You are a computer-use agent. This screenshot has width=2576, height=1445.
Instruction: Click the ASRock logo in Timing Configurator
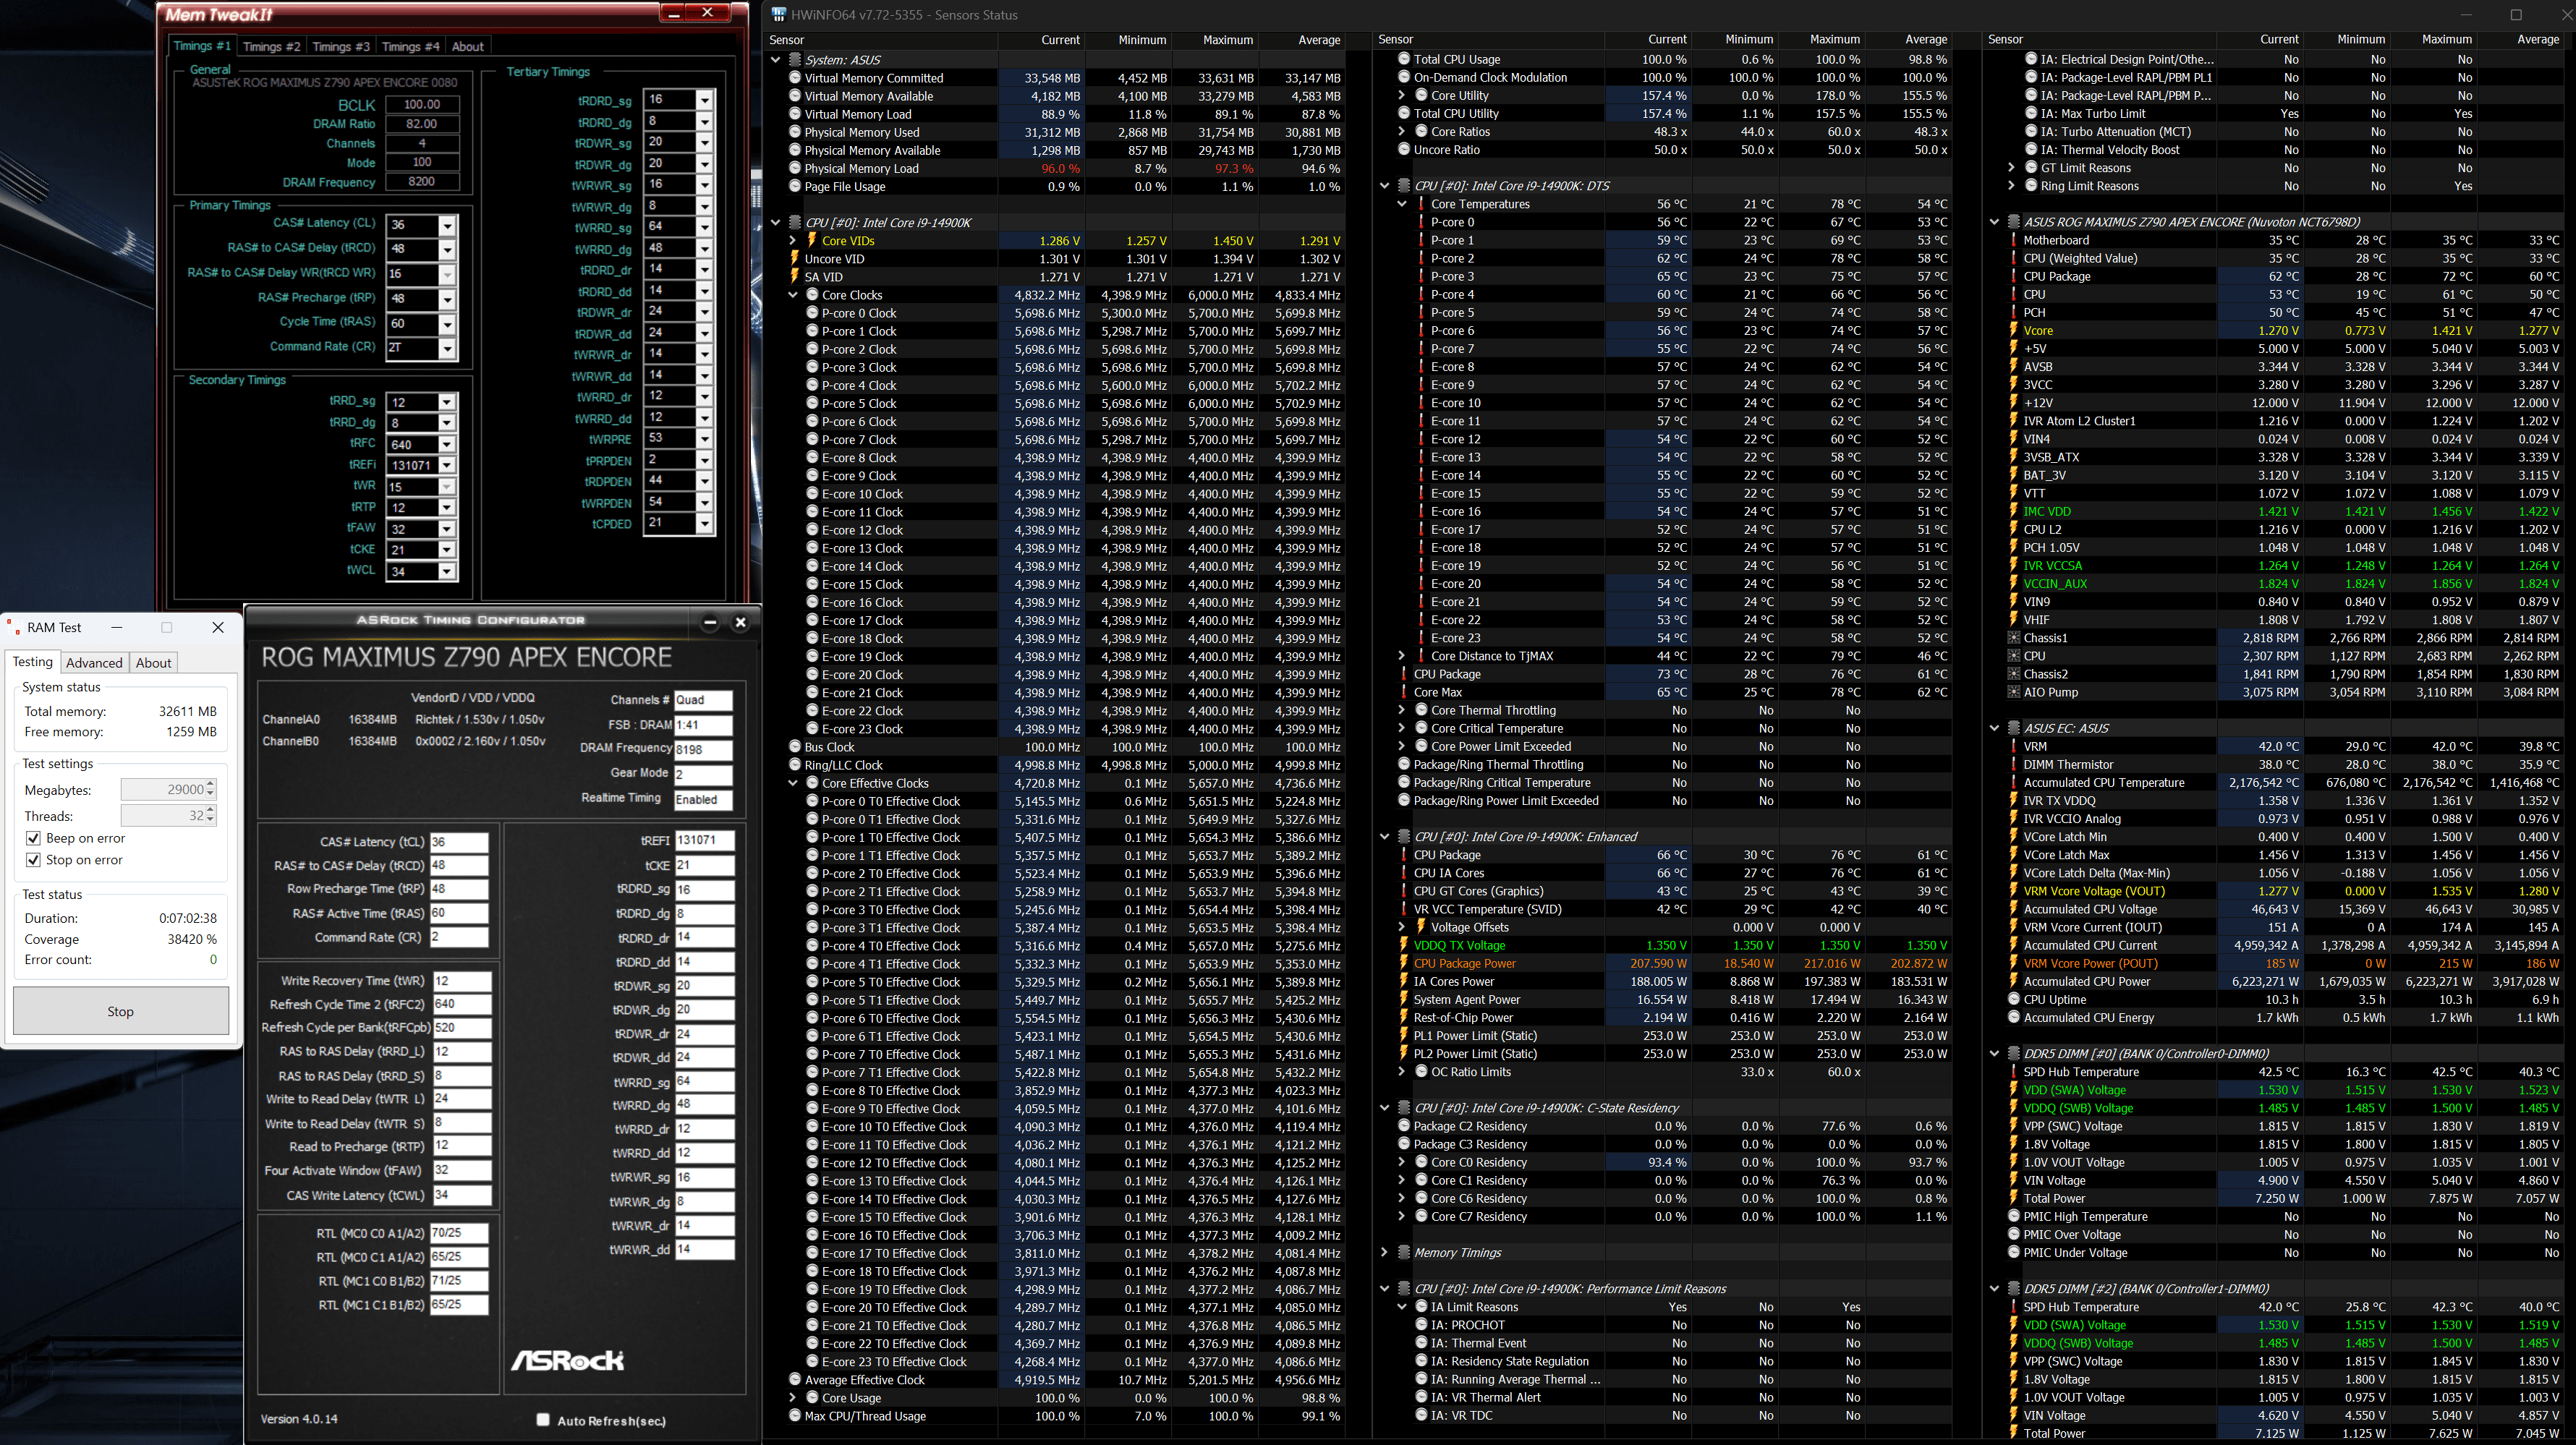coord(567,1360)
